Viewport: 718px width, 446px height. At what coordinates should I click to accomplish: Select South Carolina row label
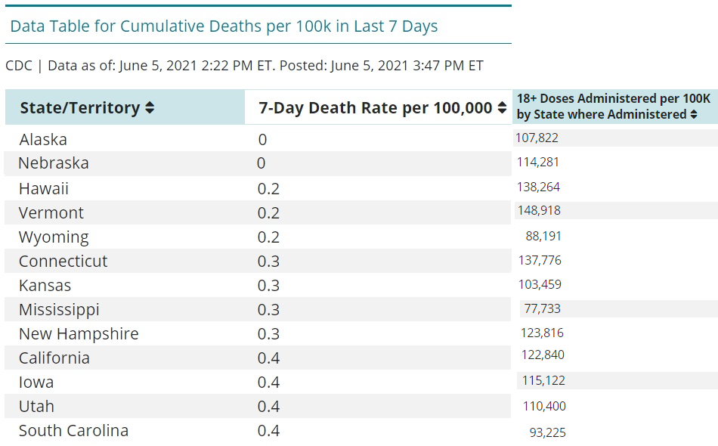[73, 431]
